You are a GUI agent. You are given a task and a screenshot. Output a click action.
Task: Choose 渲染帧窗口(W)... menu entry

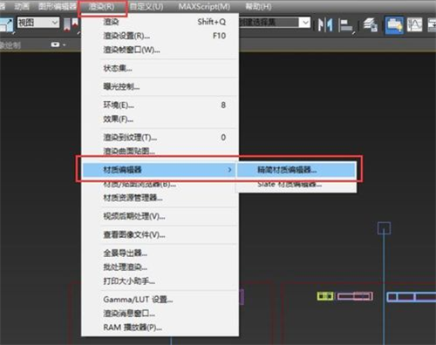pos(160,50)
